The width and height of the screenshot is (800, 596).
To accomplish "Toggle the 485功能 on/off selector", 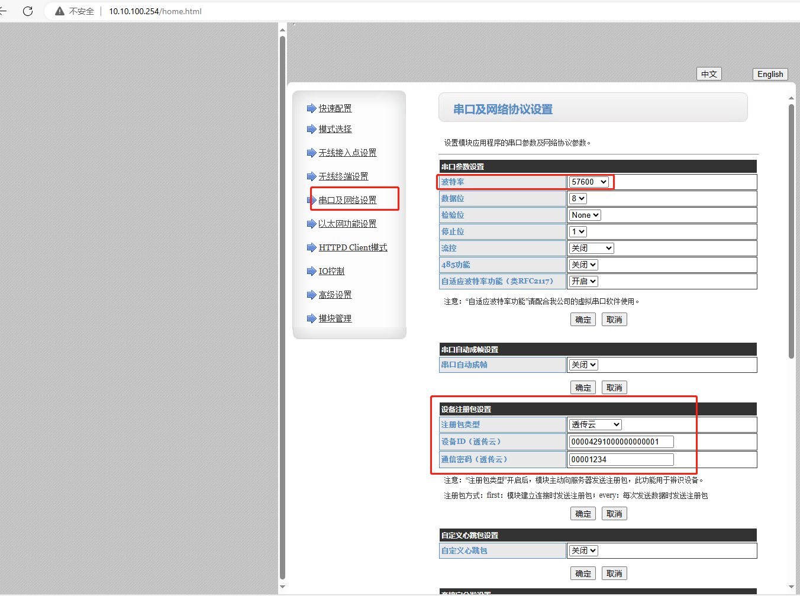I will (583, 265).
